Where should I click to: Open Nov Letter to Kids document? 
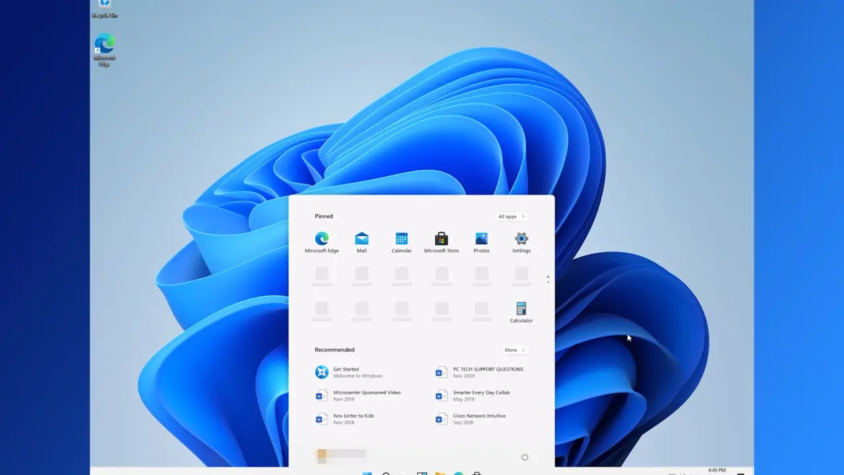pos(353,418)
